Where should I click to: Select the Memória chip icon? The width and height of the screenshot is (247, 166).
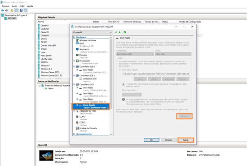(77, 55)
